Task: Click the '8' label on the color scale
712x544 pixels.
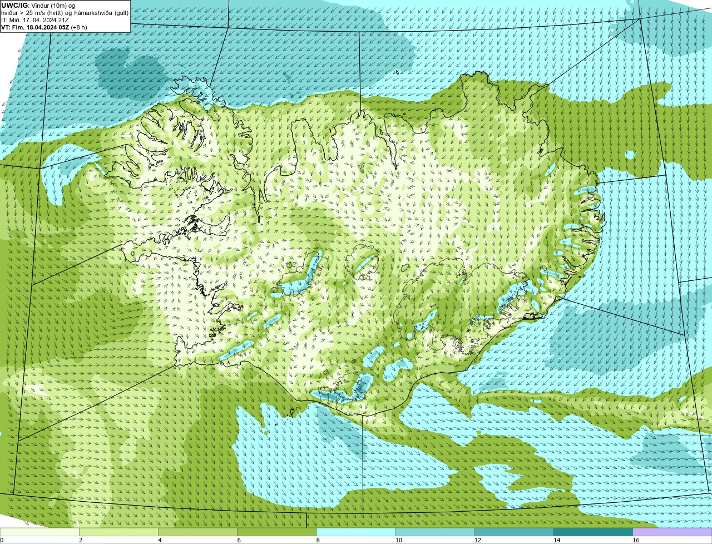Action: (x=318, y=540)
